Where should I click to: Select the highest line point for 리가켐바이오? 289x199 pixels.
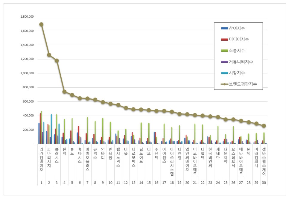41,25
